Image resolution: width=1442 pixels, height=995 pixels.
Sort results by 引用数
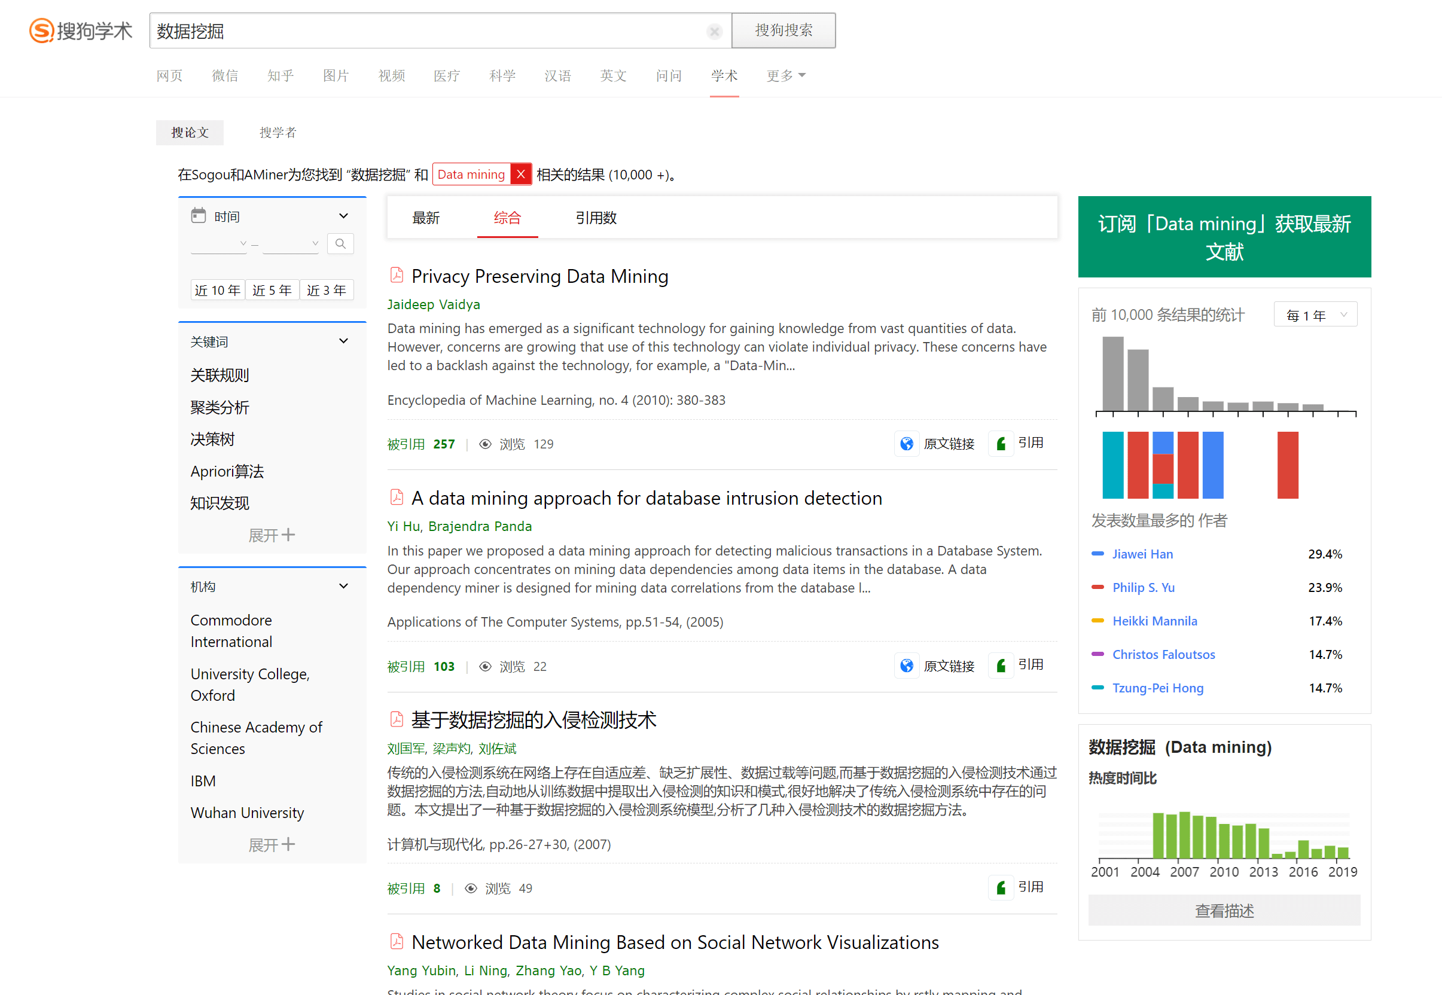pos(596,218)
